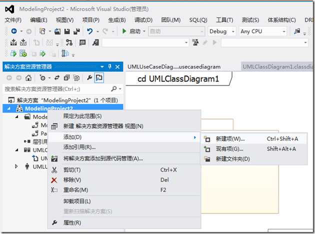
Task: Open the 文件(F) menu
Action: [x=13, y=20]
